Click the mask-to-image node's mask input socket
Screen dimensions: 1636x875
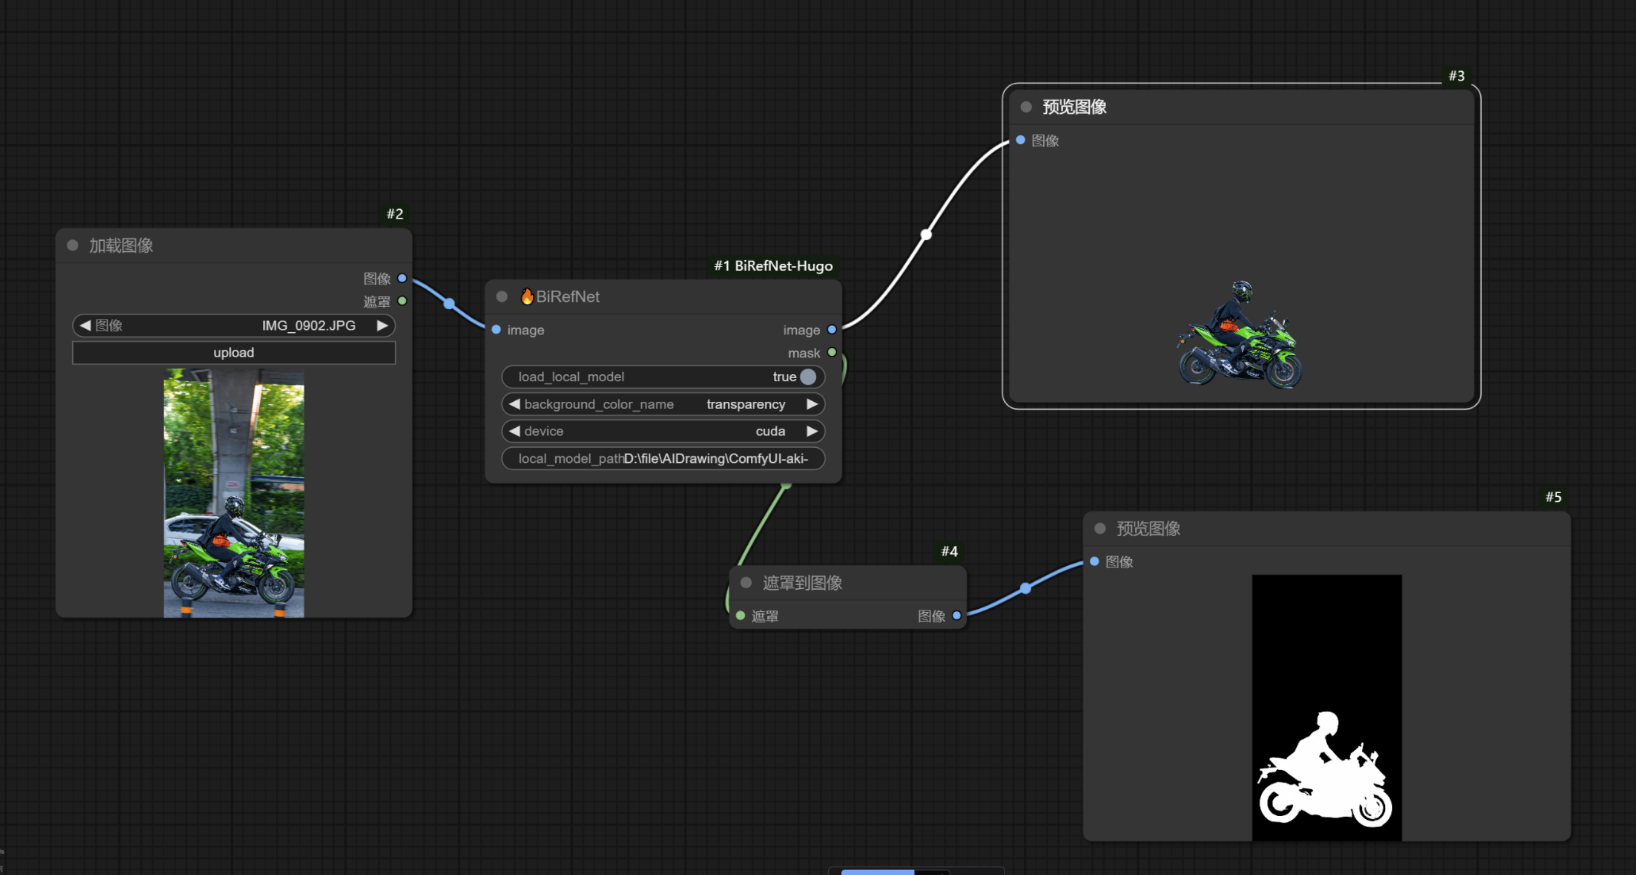click(741, 615)
